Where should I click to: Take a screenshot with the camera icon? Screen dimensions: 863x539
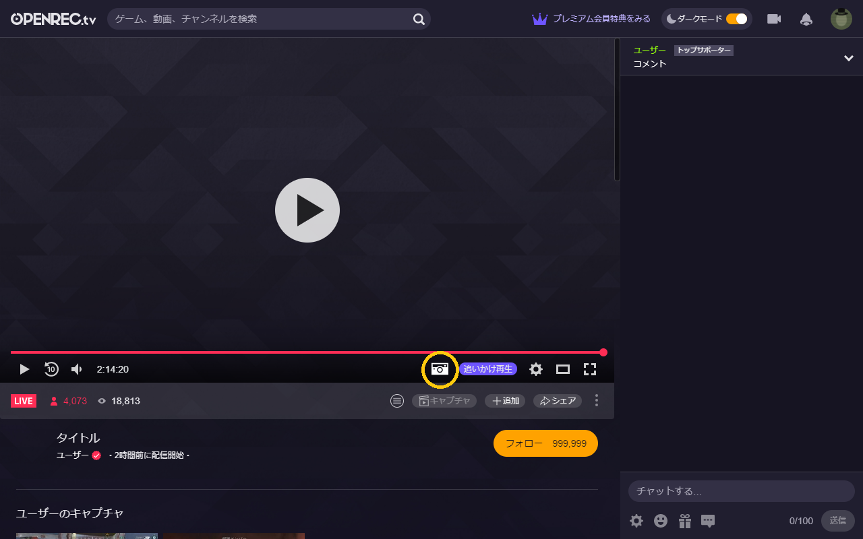[440, 369]
